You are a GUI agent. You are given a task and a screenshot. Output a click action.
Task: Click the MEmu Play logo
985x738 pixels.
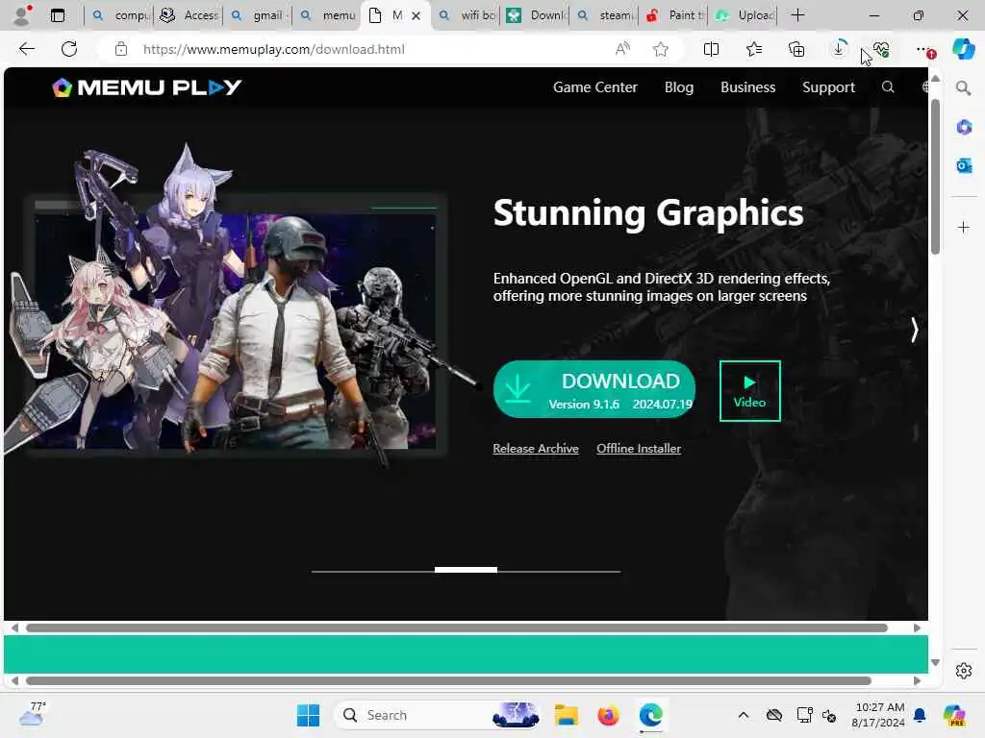pyautogui.click(x=147, y=87)
